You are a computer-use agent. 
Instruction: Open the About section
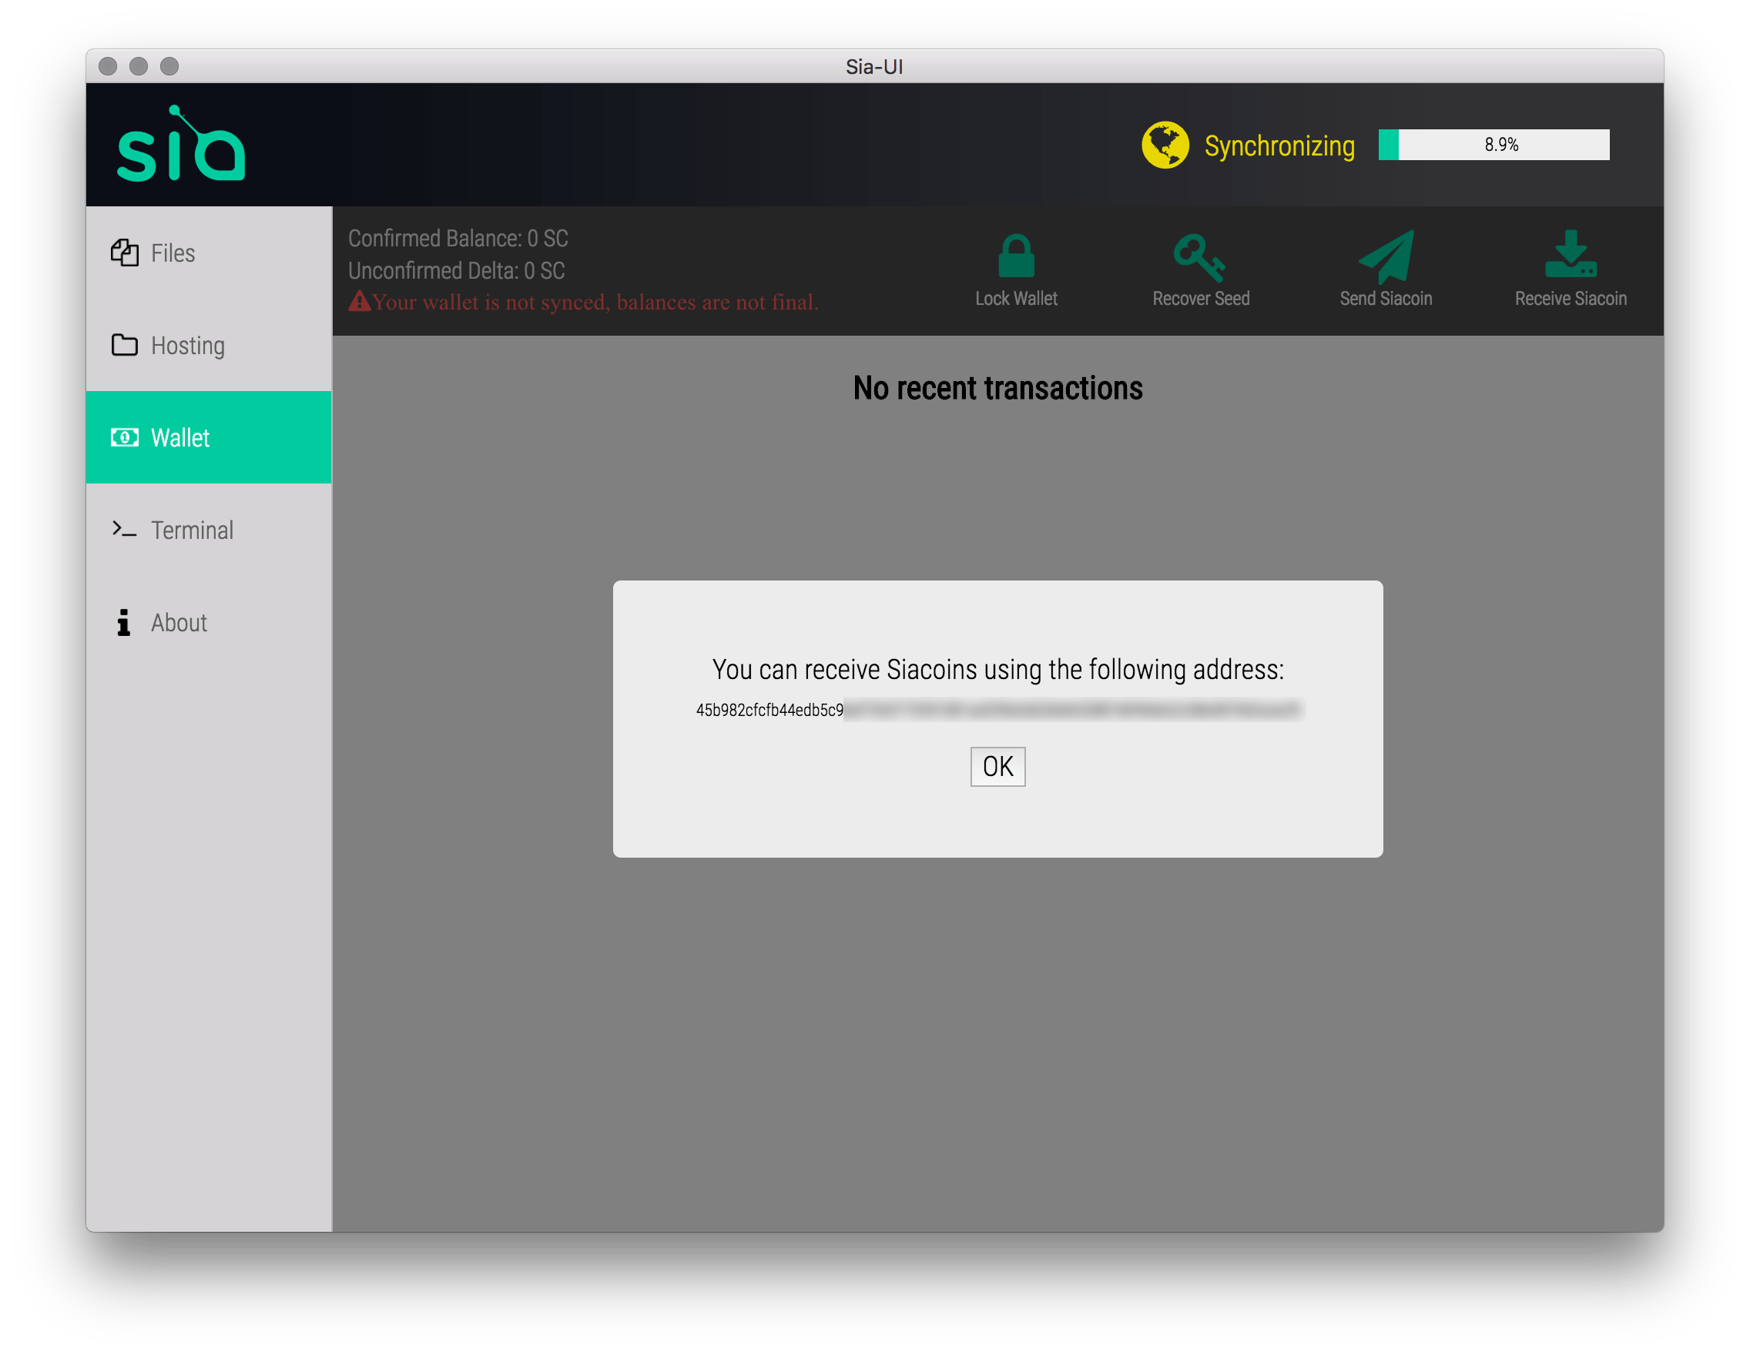(208, 622)
